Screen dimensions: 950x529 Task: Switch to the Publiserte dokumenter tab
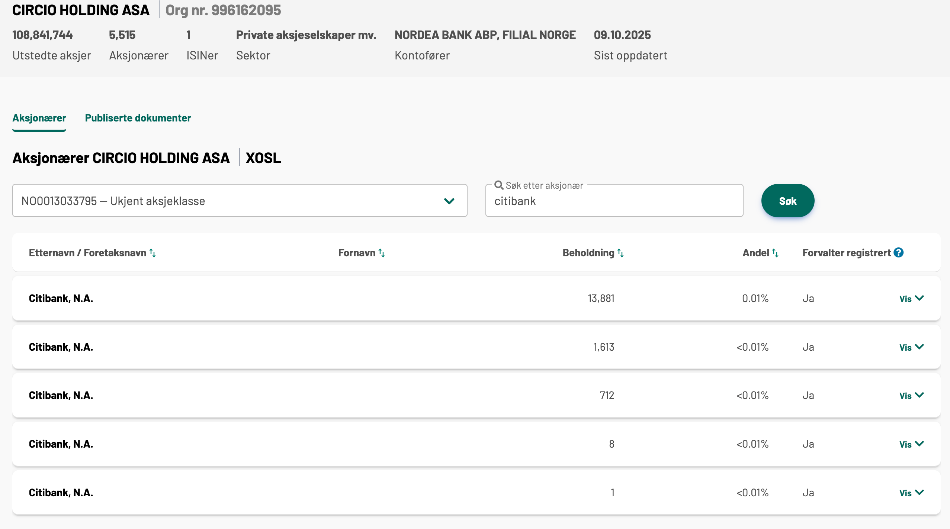pos(138,118)
